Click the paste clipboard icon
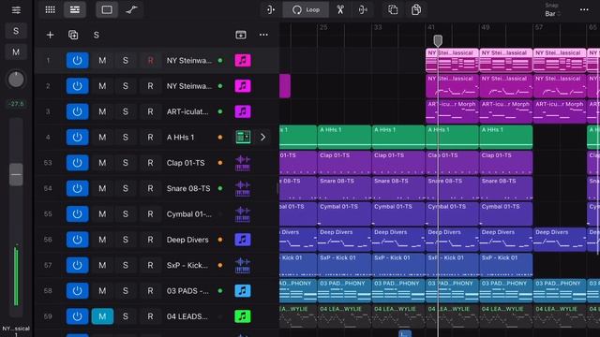Screen dimensions: 600x337 pos(416,10)
